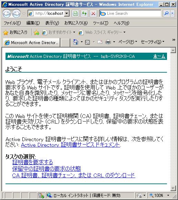
Task: Click the Add to Favorites Bar star icon
Action: [x=36, y=32]
